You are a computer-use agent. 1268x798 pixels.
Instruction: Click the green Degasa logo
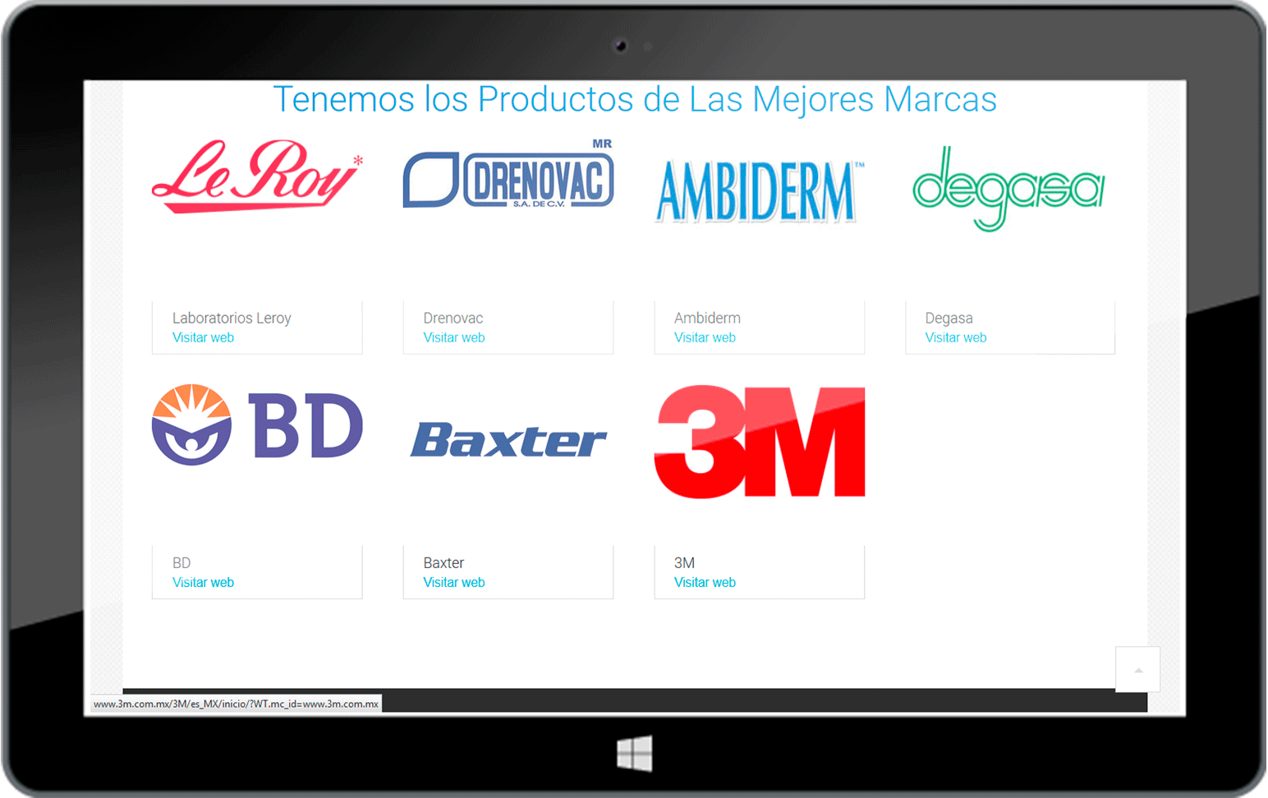tap(1009, 188)
